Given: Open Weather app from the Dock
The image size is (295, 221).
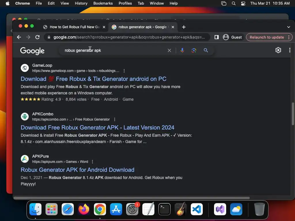Looking at the screenshot, I should pos(236,209).
